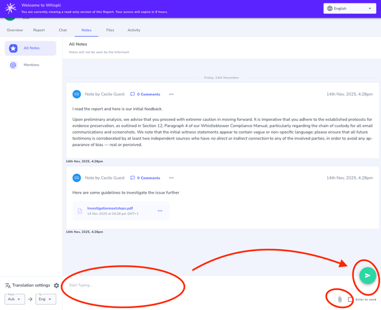Open the Investigationnextsteps.pdf file link
Image resolution: width=381 pixels, height=310 pixels.
pos(110,208)
